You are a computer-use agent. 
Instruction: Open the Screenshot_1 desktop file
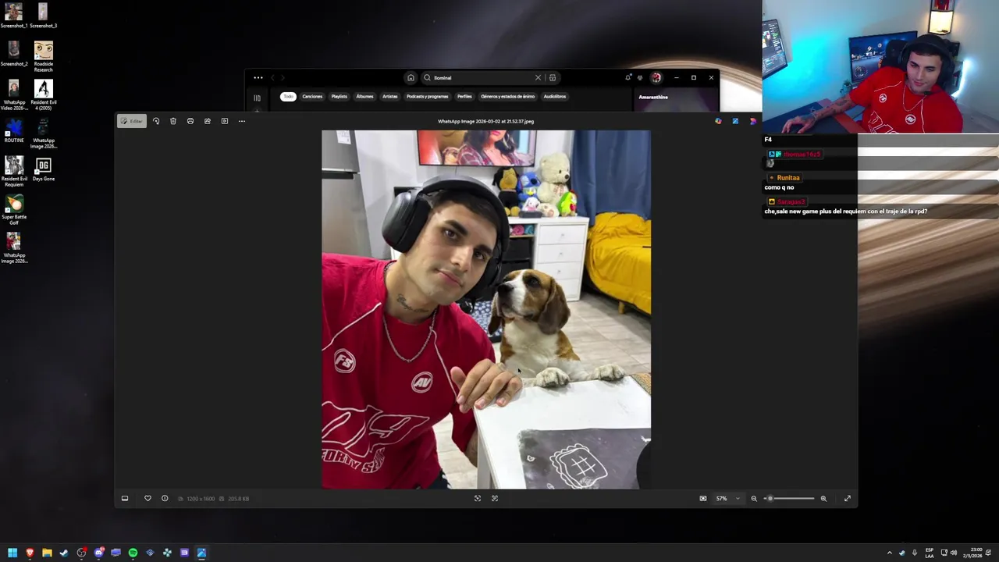point(13,15)
